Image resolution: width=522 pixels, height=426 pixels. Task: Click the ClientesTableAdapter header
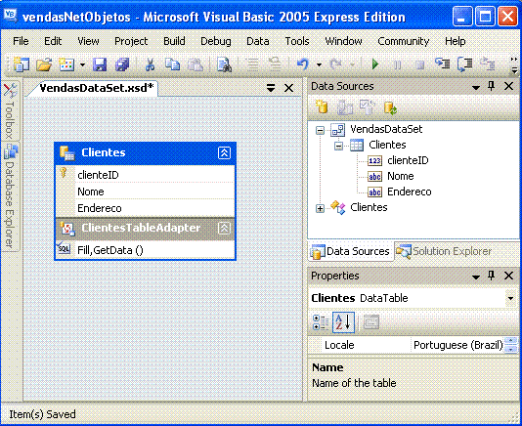tap(145, 229)
